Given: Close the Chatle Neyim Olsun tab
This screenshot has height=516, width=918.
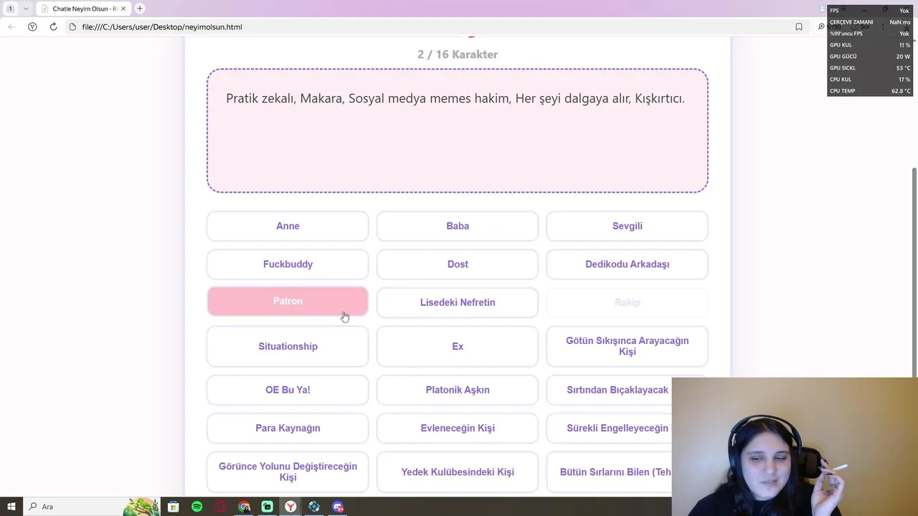Looking at the screenshot, I should (x=125, y=9).
